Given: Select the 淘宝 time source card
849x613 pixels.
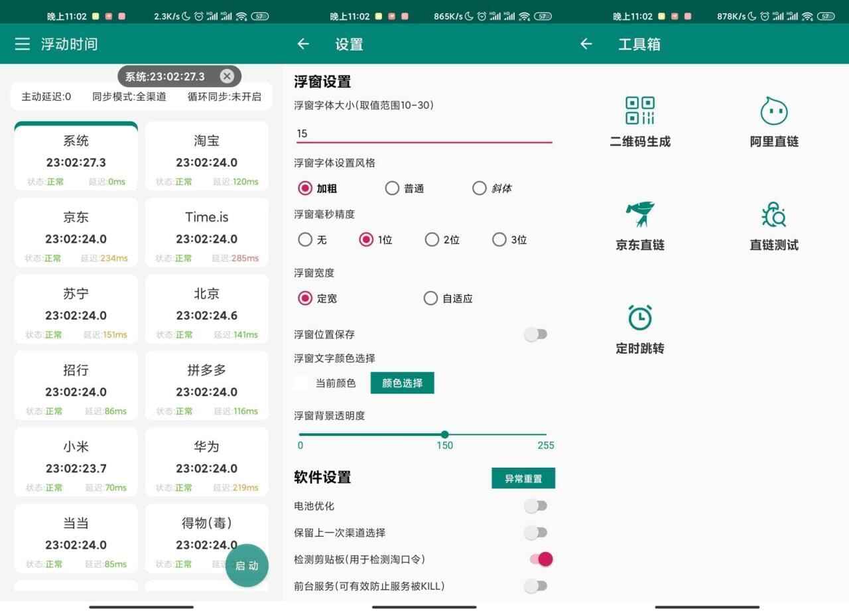Looking at the screenshot, I should (x=206, y=157).
